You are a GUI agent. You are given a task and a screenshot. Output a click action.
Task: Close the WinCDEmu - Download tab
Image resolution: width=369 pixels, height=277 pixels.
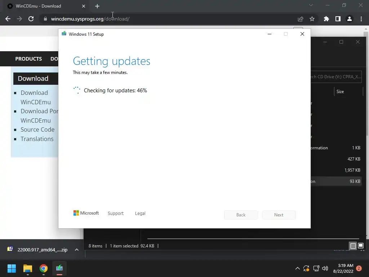(x=84, y=6)
